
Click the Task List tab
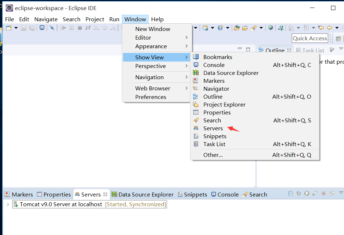[310, 50]
